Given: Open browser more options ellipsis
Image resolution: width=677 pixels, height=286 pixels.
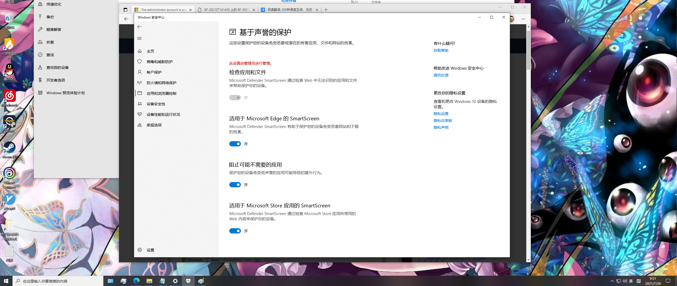Looking at the screenshot, I should coord(523,19).
